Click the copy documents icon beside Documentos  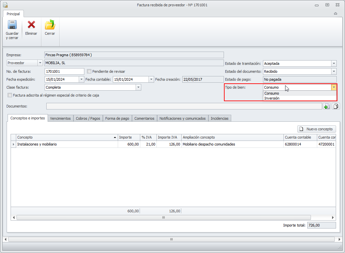coord(336,106)
